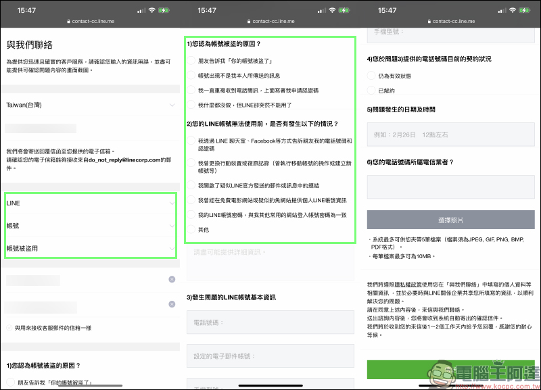Click the 手機型號 field in right screen
The width and height of the screenshot is (541, 390).
(x=451, y=36)
